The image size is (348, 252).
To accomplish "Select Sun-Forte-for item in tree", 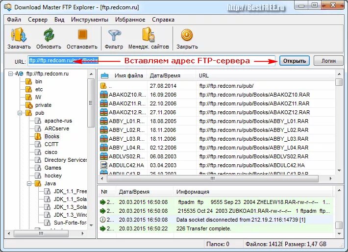I will [70, 223].
